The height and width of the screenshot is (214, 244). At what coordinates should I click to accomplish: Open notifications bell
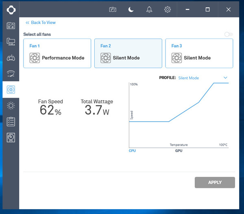click(149, 9)
